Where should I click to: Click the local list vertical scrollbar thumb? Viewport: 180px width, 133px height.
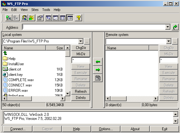pos(68,53)
